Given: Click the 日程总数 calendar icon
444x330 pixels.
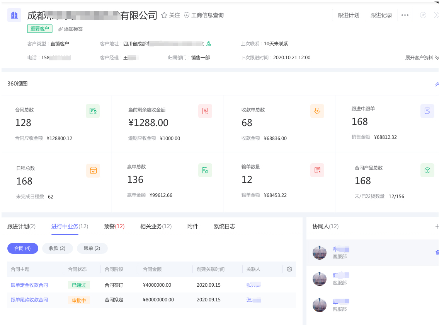Looking at the screenshot, I should click(x=93, y=170).
